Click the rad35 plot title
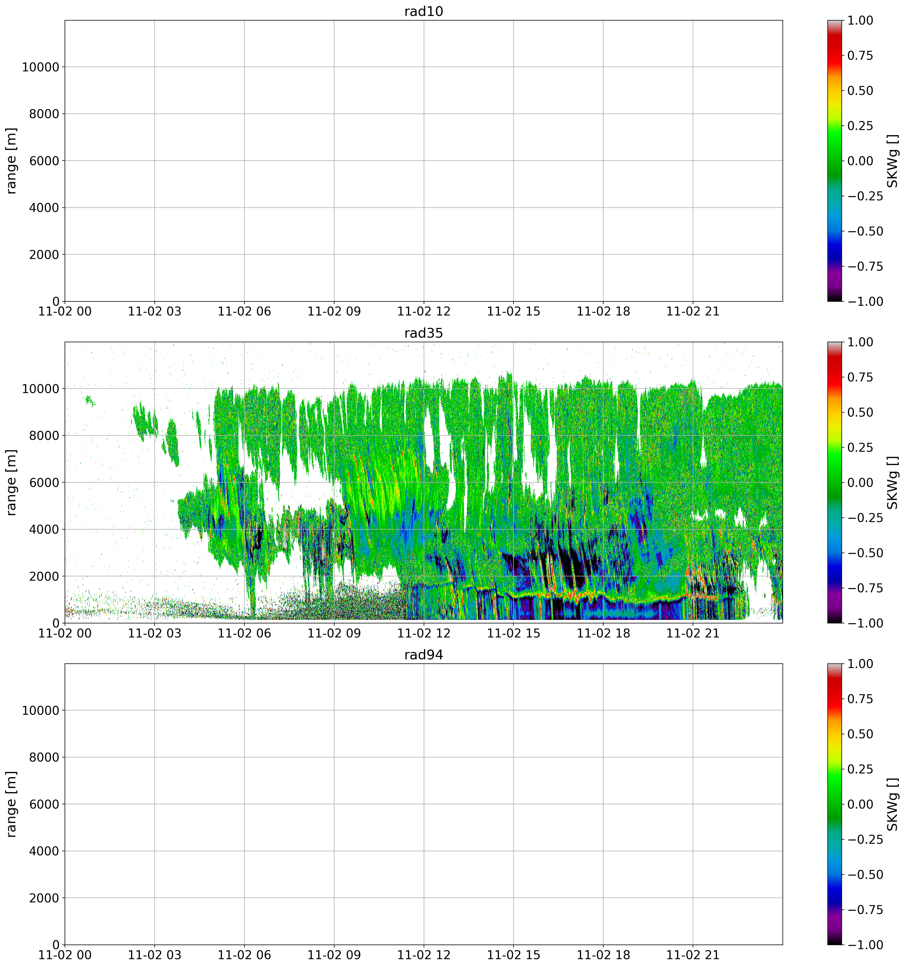Screen dimensions: 905x967 pyautogui.click(x=423, y=333)
